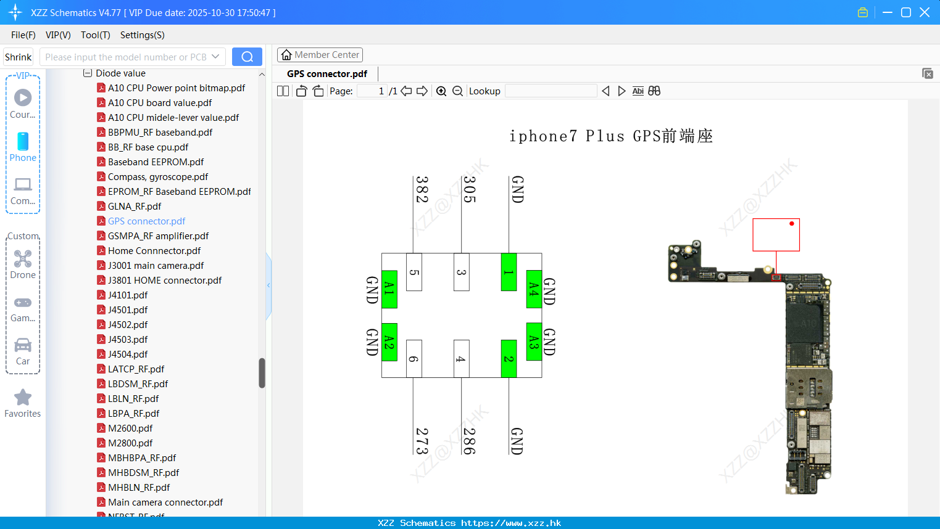Click the iPhone 7 Plus board thumbnail image
The width and height of the screenshot is (940, 529).
[750, 367]
